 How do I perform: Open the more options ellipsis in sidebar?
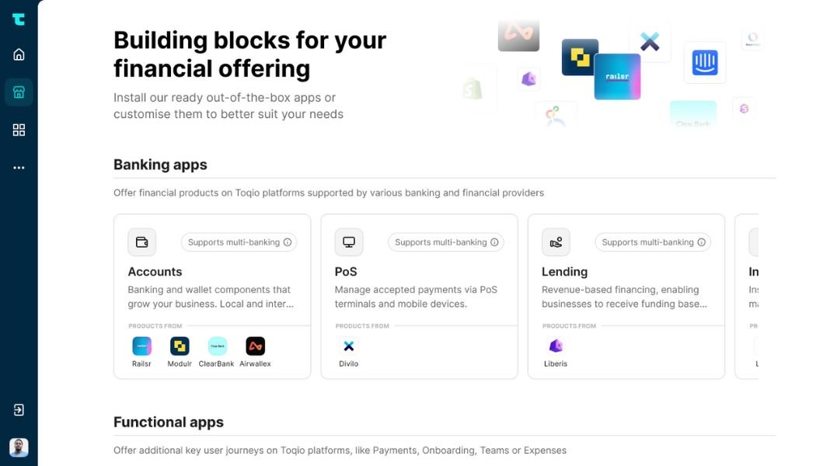pyautogui.click(x=19, y=168)
